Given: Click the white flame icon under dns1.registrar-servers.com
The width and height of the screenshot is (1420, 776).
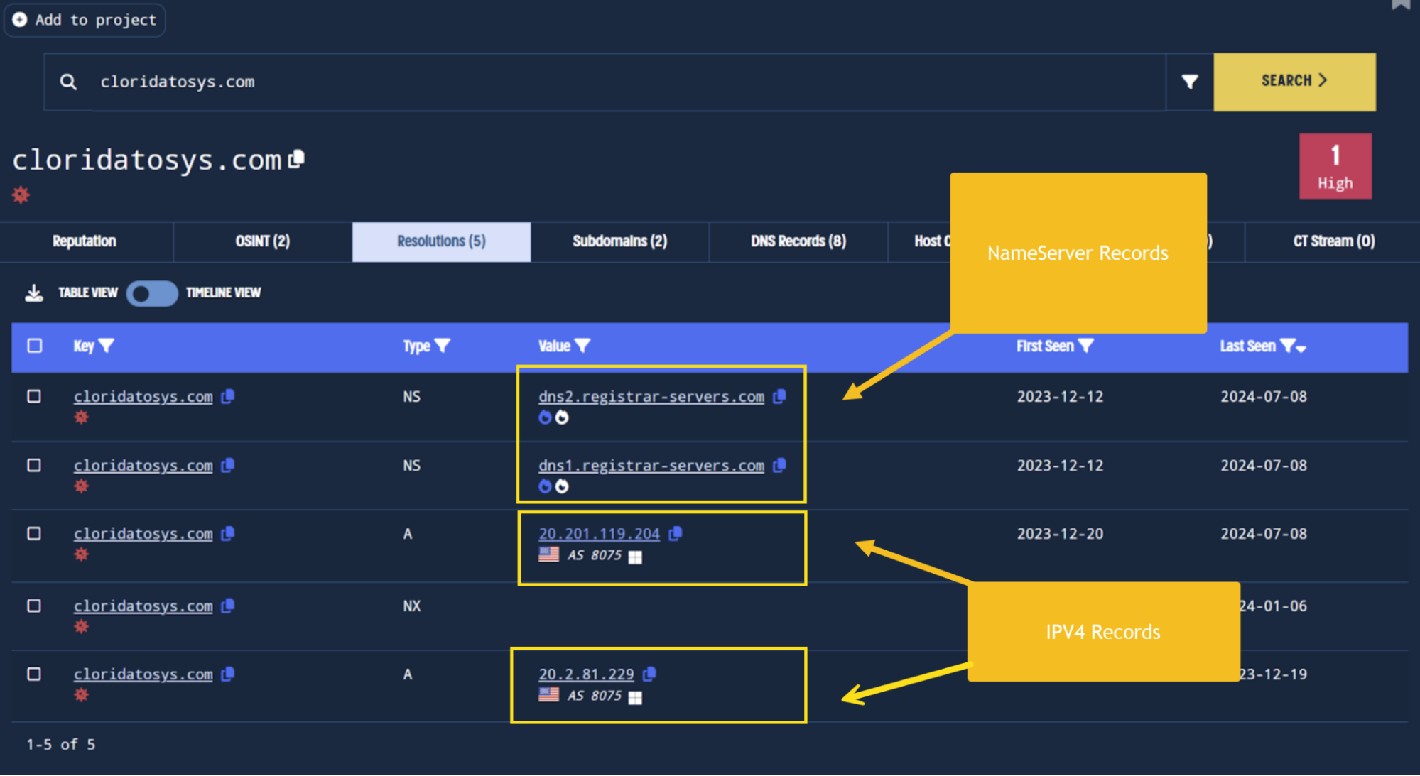Looking at the screenshot, I should coord(562,486).
